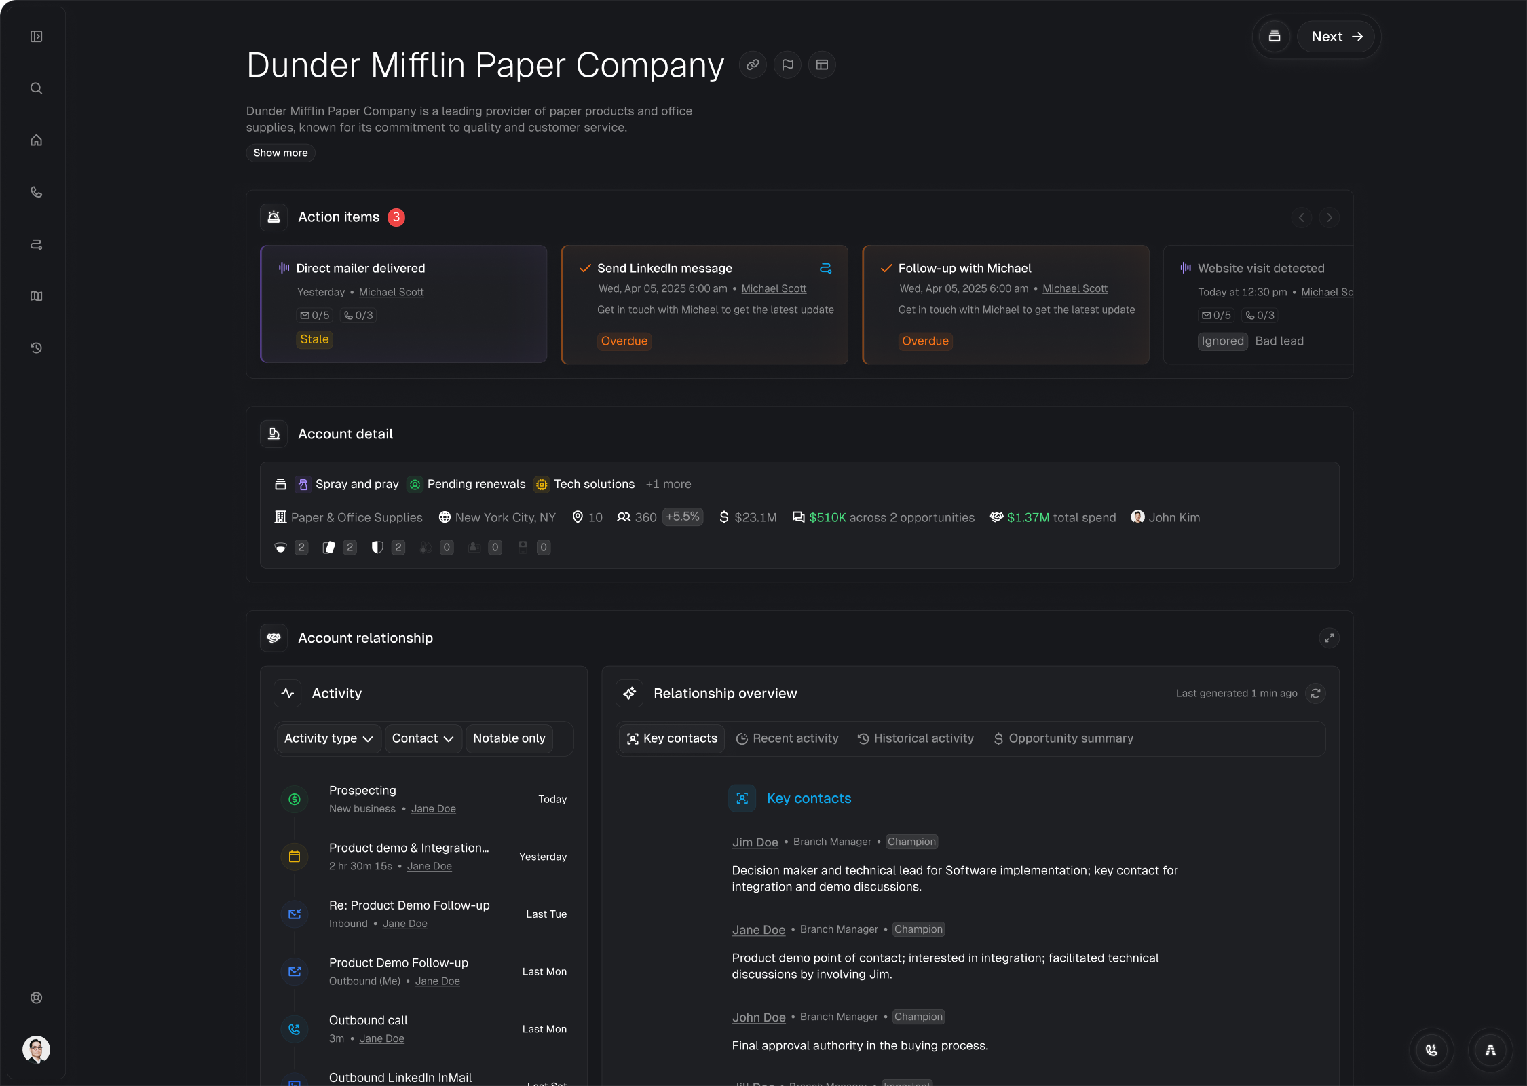Click the stack icon left of Next
The width and height of the screenshot is (1527, 1086).
pyautogui.click(x=1275, y=37)
